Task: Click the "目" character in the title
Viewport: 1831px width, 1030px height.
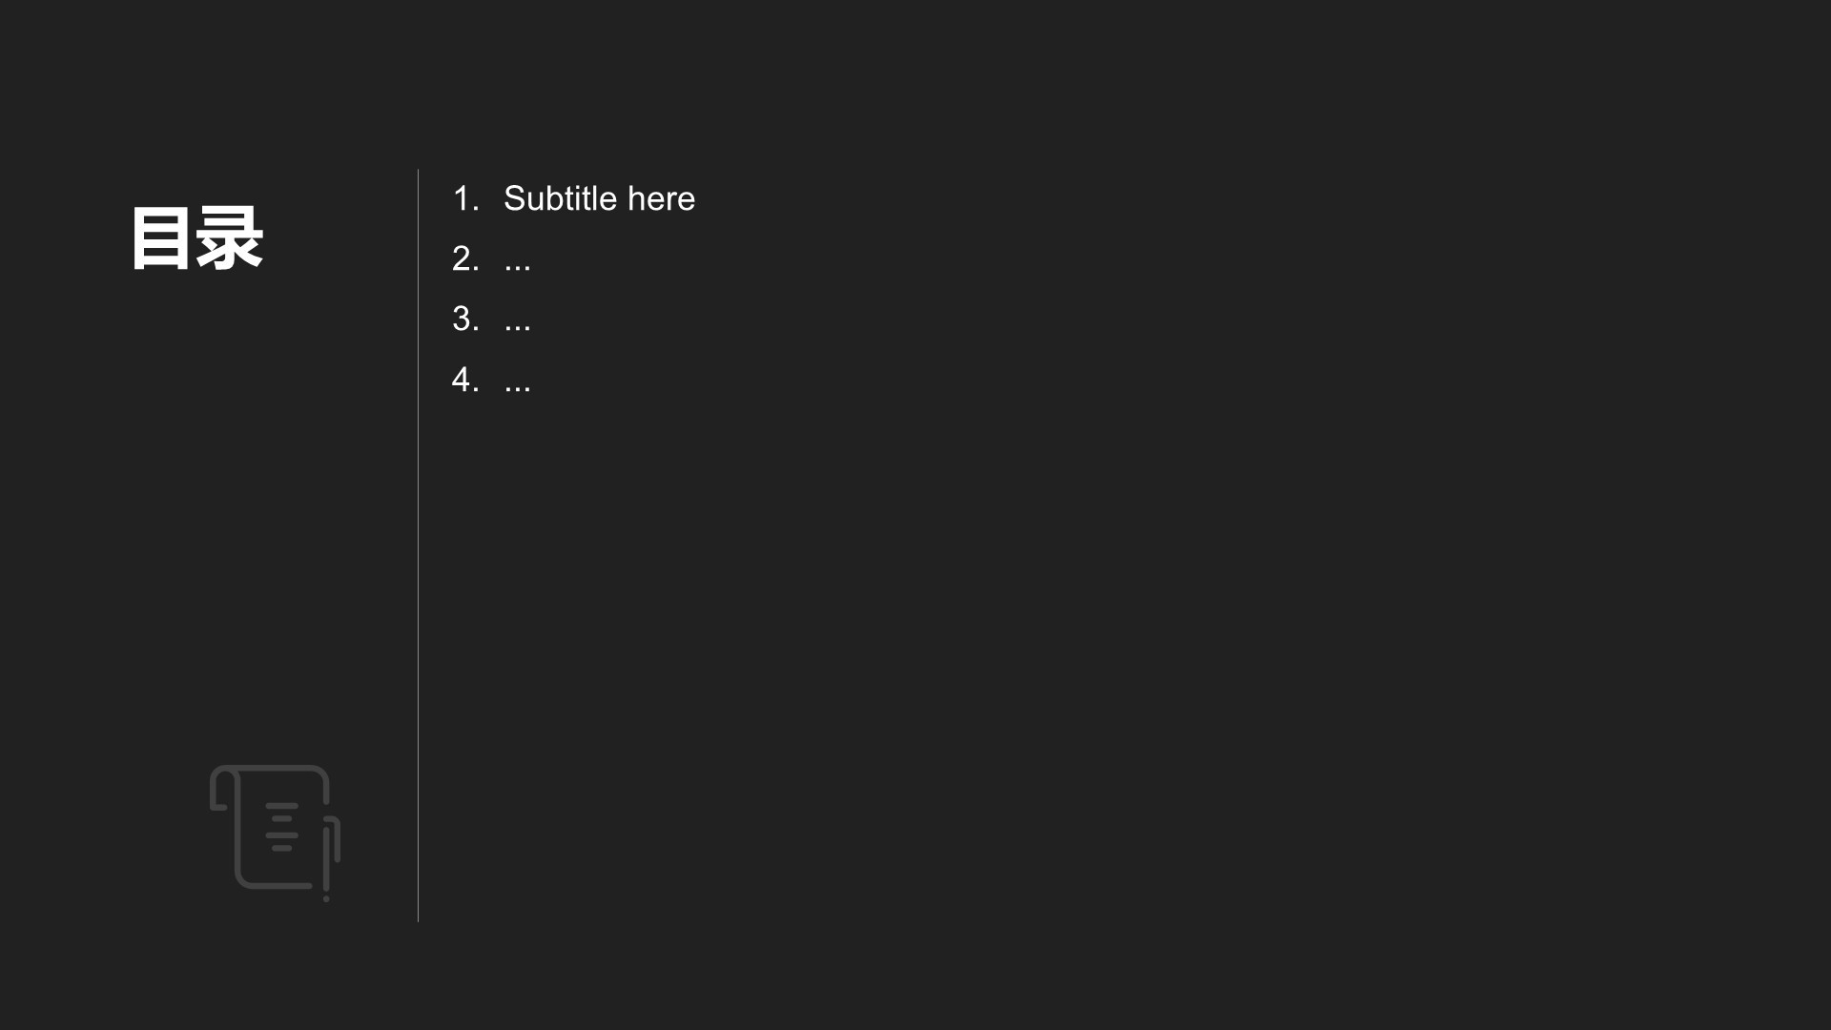Action: point(161,238)
